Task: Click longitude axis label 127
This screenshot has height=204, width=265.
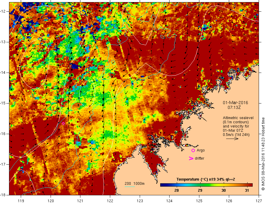Action: [259, 201]
